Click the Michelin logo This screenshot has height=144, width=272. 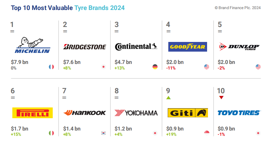point(33,45)
